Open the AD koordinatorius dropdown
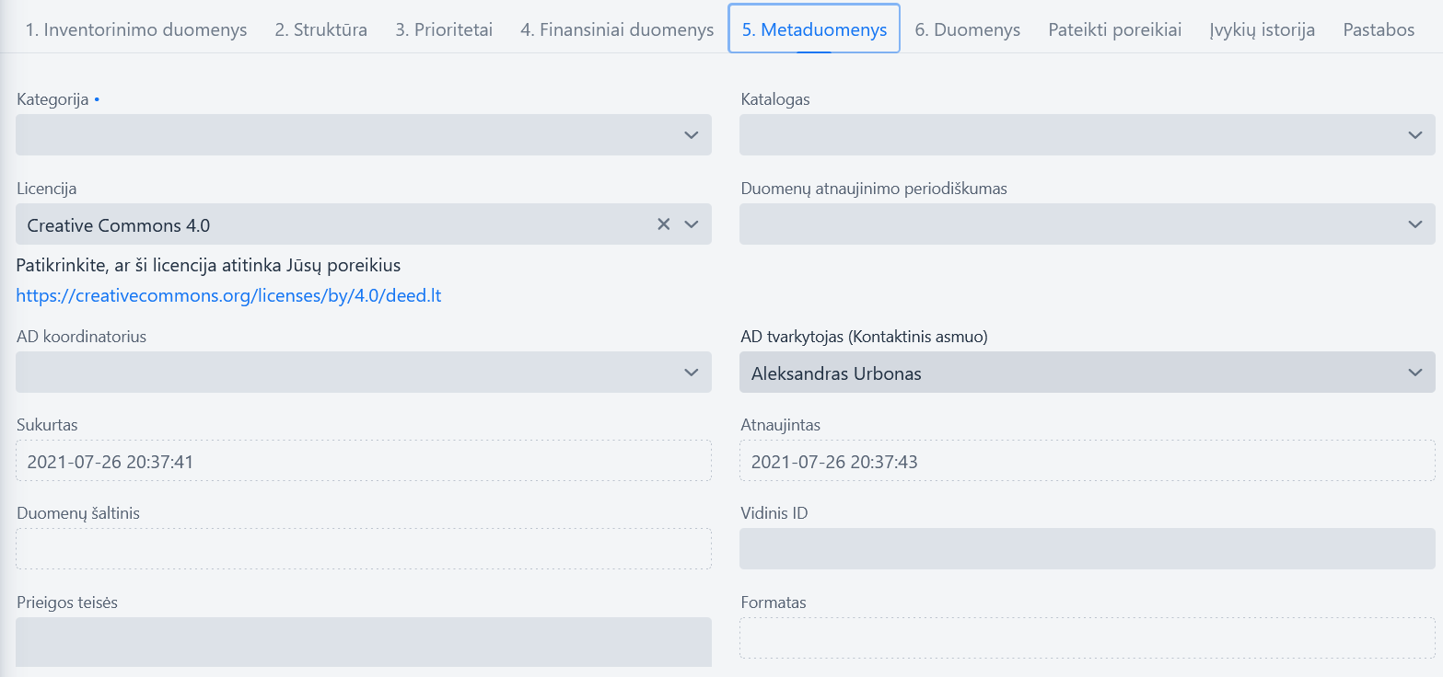 coord(364,373)
